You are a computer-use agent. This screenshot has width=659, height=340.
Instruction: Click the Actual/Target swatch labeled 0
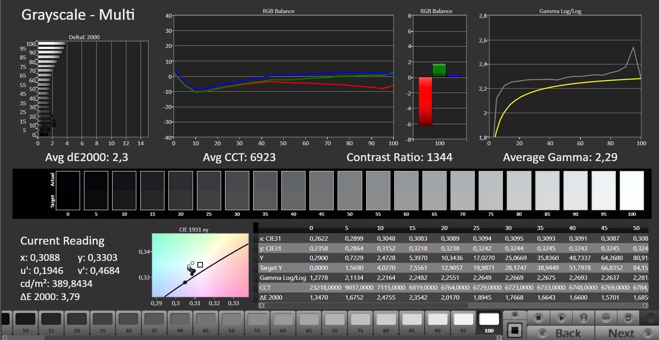click(68, 190)
